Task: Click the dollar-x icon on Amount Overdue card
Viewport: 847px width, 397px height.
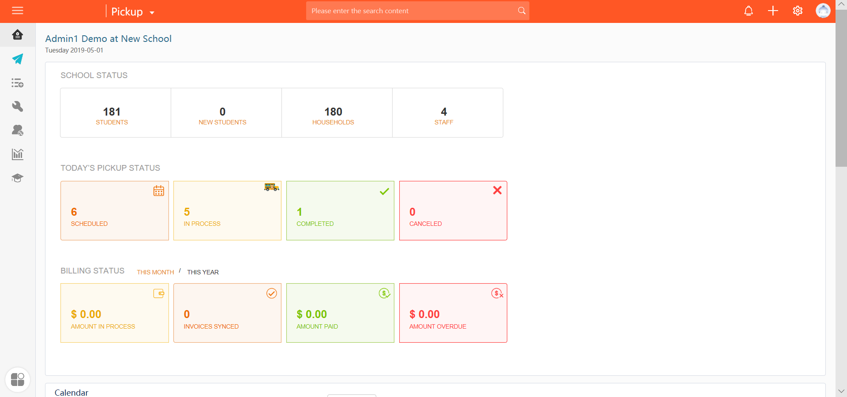Action: click(498, 293)
